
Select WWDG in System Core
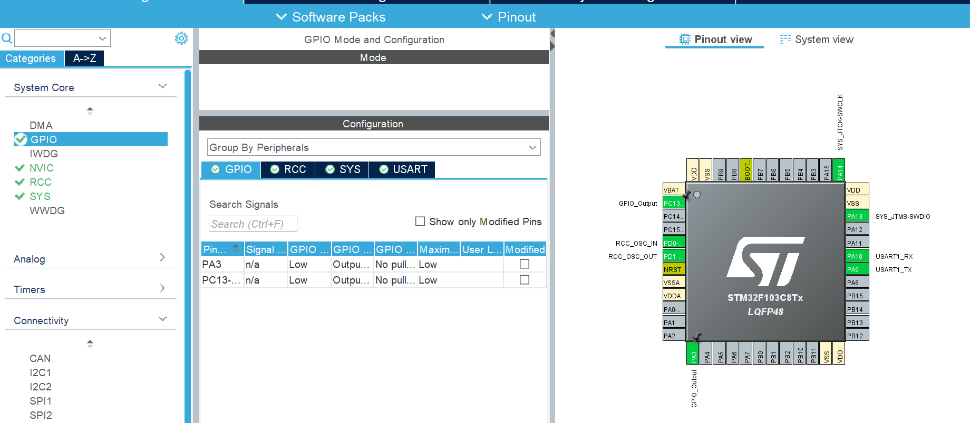click(x=47, y=210)
